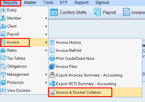Click the Invoice dollar-sheet icon in menu
145x102 pixels.
click(x=4, y=42)
